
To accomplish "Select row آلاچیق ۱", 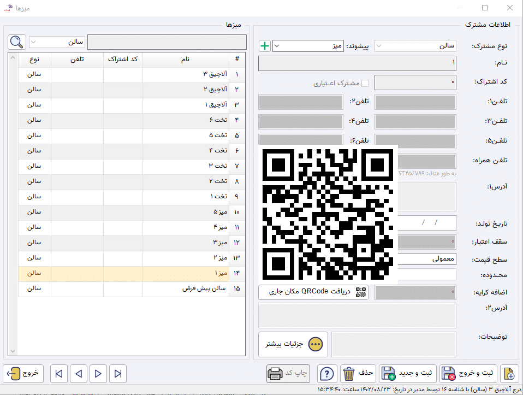I will click(132, 105).
